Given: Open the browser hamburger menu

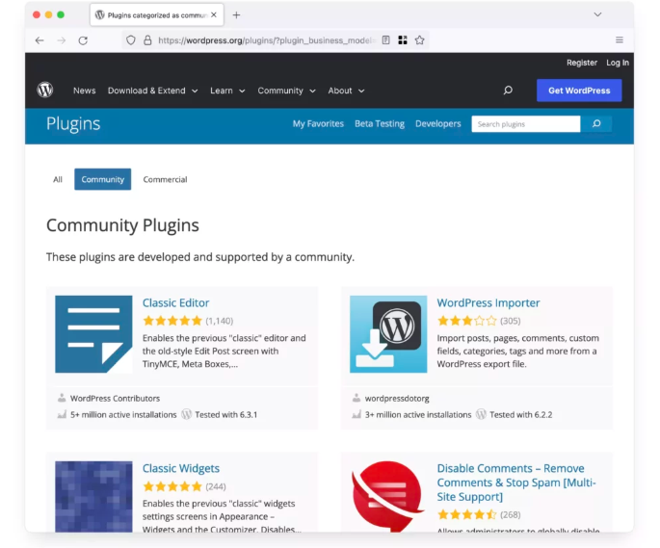Looking at the screenshot, I should (x=620, y=40).
